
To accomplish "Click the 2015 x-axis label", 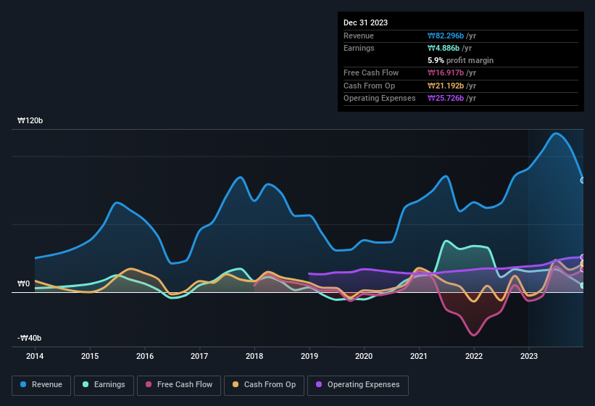I will click(90, 356).
